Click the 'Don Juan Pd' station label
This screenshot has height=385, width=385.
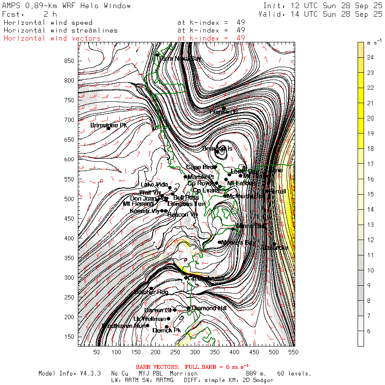click(x=148, y=198)
